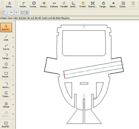
Task: Select the Rechteck rectangle tool
Action: [x=6, y=75]
